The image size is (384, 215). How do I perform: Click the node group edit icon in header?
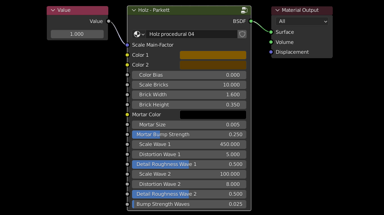(244, 10)
